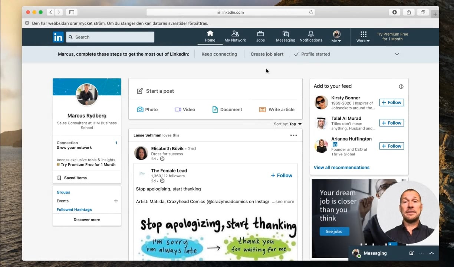
Task: Follow Talal Al Murad
Action: pos(391,123)
